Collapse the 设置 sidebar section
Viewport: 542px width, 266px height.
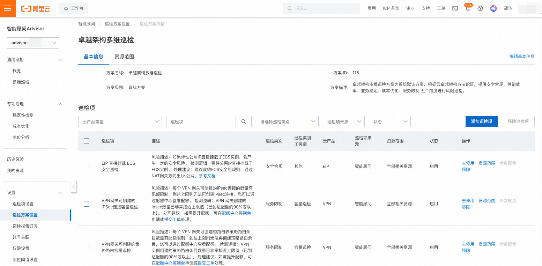[60, 193]
